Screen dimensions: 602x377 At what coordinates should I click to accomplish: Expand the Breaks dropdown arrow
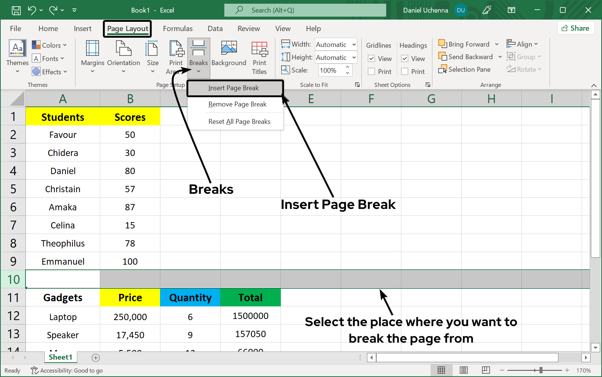pos(198,71)
